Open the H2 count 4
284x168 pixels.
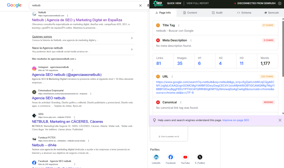[220, 63]
